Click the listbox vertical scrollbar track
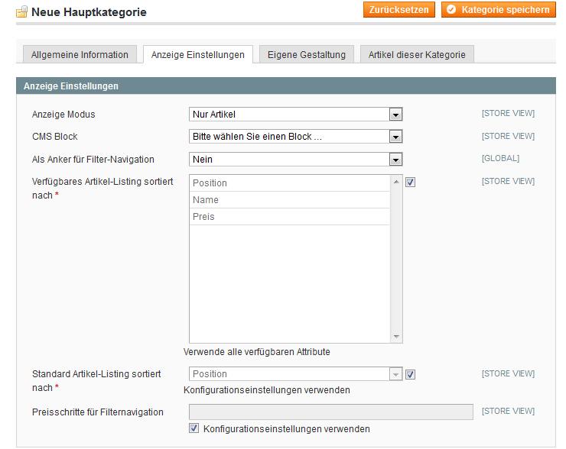This screenshot has width=566, height=449. pyautogui.click(x=396, y=259)
